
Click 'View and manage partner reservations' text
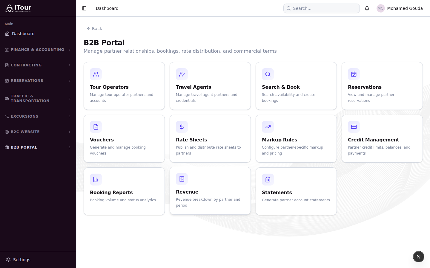[371, 98]
